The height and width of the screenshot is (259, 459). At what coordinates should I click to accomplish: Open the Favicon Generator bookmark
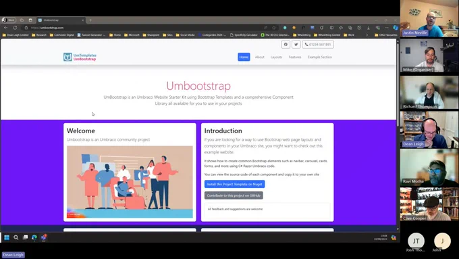(91, 35)
